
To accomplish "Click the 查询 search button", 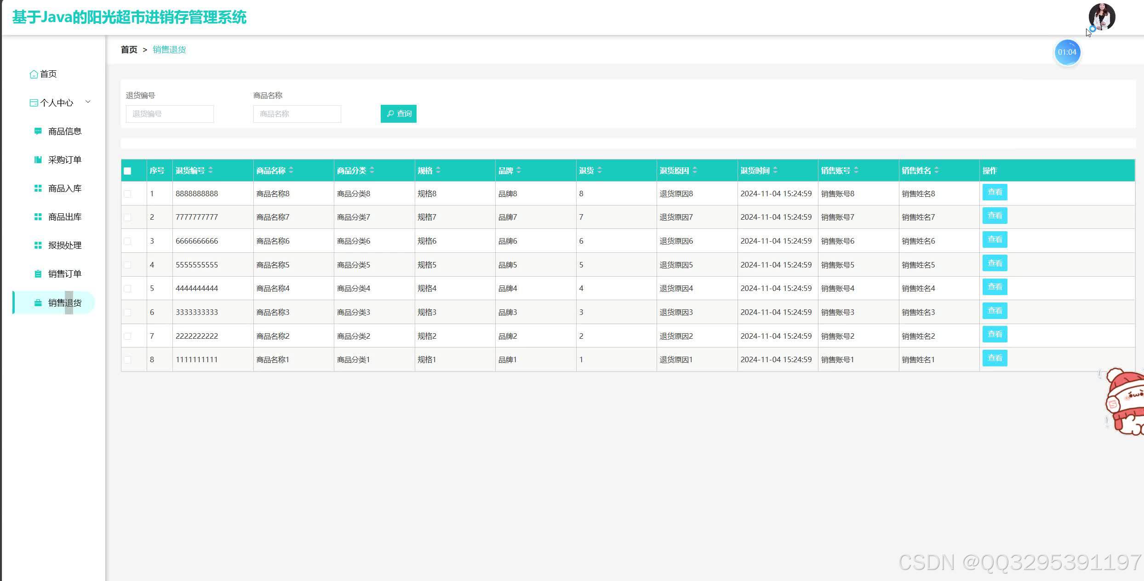I will (x=399, y=114).
